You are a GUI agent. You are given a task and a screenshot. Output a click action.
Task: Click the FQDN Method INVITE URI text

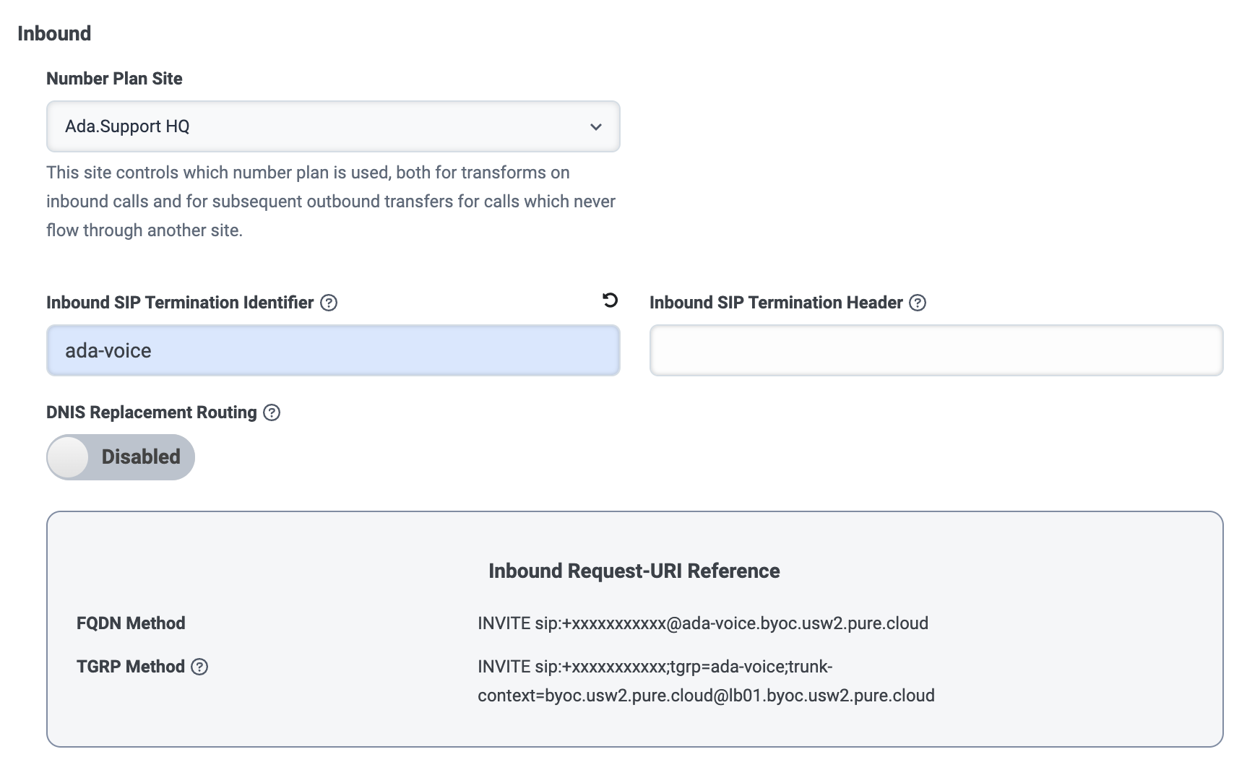702,623
